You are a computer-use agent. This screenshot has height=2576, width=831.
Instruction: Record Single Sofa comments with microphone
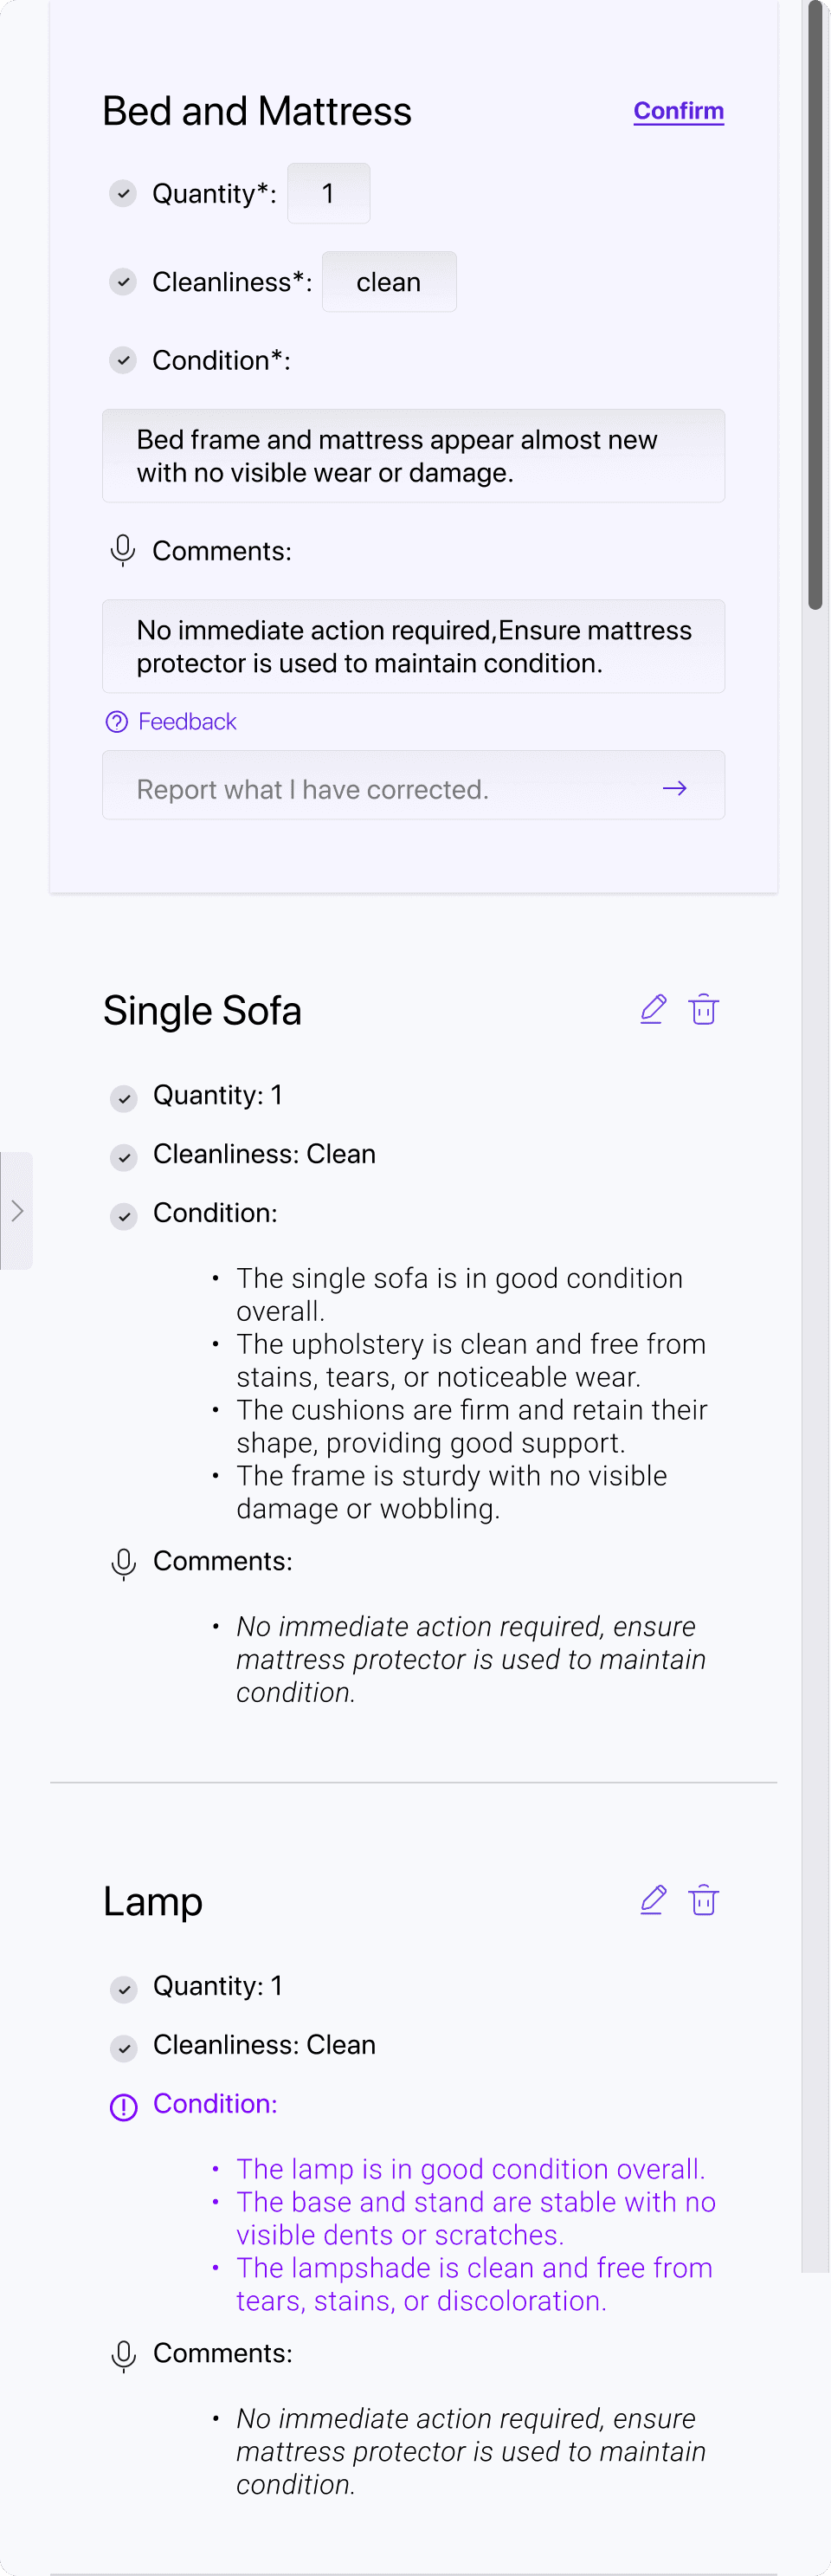[x=124, y=1562]
